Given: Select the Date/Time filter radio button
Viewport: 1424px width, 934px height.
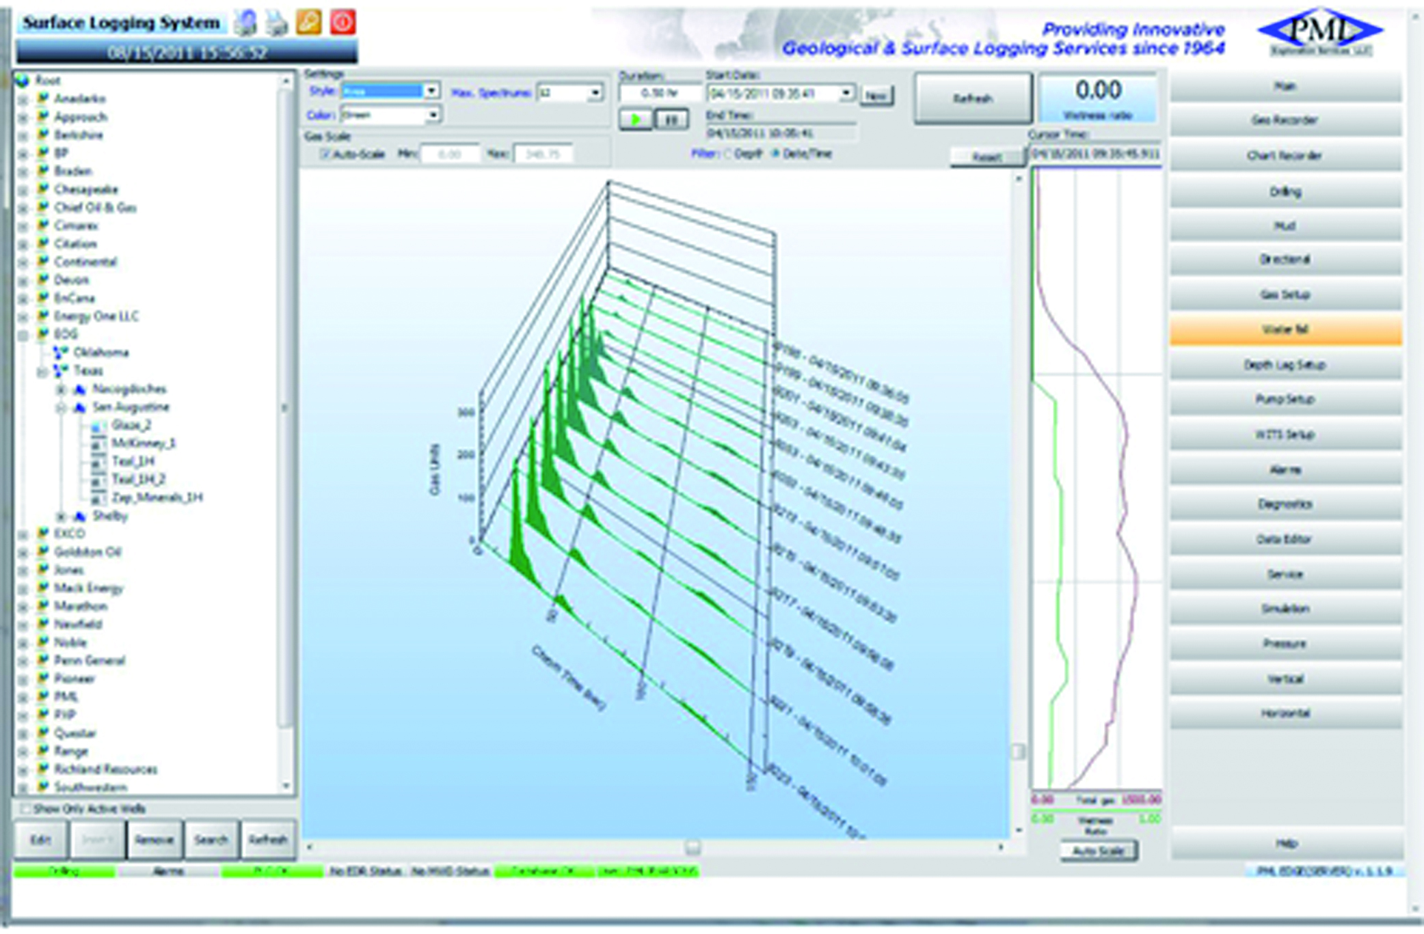Looking at the screenshot, I should [x=775, y=154].
